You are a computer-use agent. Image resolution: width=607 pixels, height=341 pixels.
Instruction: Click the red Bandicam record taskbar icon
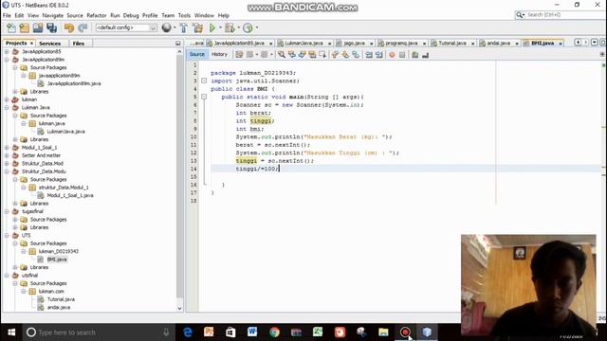[x=405, y=332]
